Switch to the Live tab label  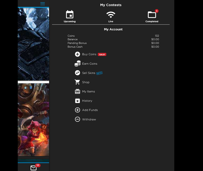pyautogui.click(x=111, y=21)
